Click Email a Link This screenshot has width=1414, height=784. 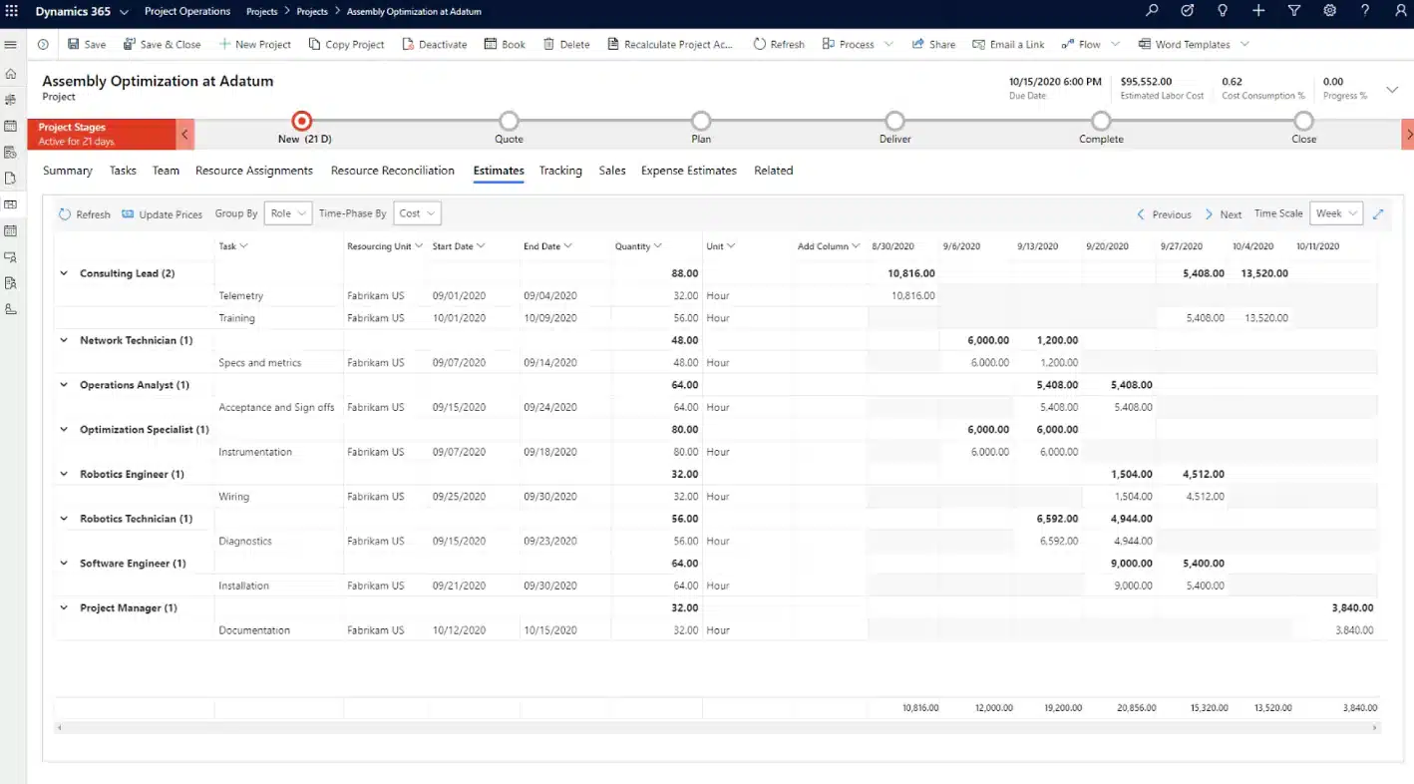[1009, 44]
